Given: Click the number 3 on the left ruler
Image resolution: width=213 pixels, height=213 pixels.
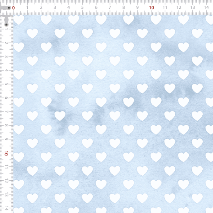Looking at the screenshot, I should click(6, 56).
